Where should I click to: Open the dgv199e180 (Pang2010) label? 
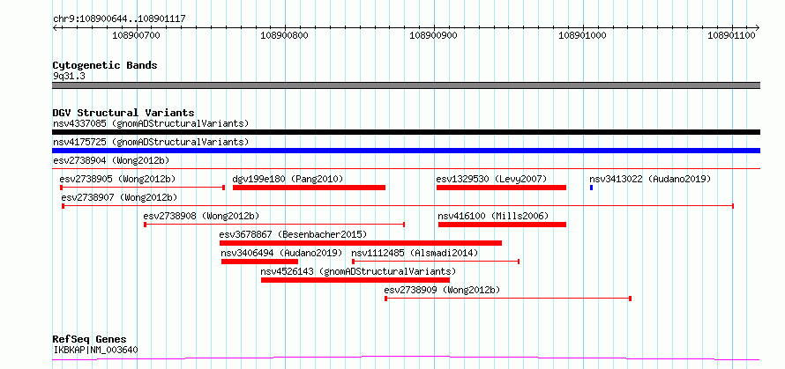[x=288, y=179]
